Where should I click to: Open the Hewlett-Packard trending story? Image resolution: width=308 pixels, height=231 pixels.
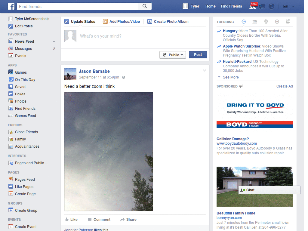(x=253, y=66)
